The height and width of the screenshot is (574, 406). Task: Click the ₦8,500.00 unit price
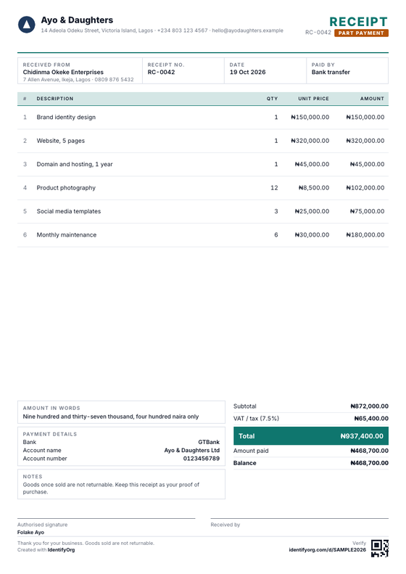click(314, 188)
